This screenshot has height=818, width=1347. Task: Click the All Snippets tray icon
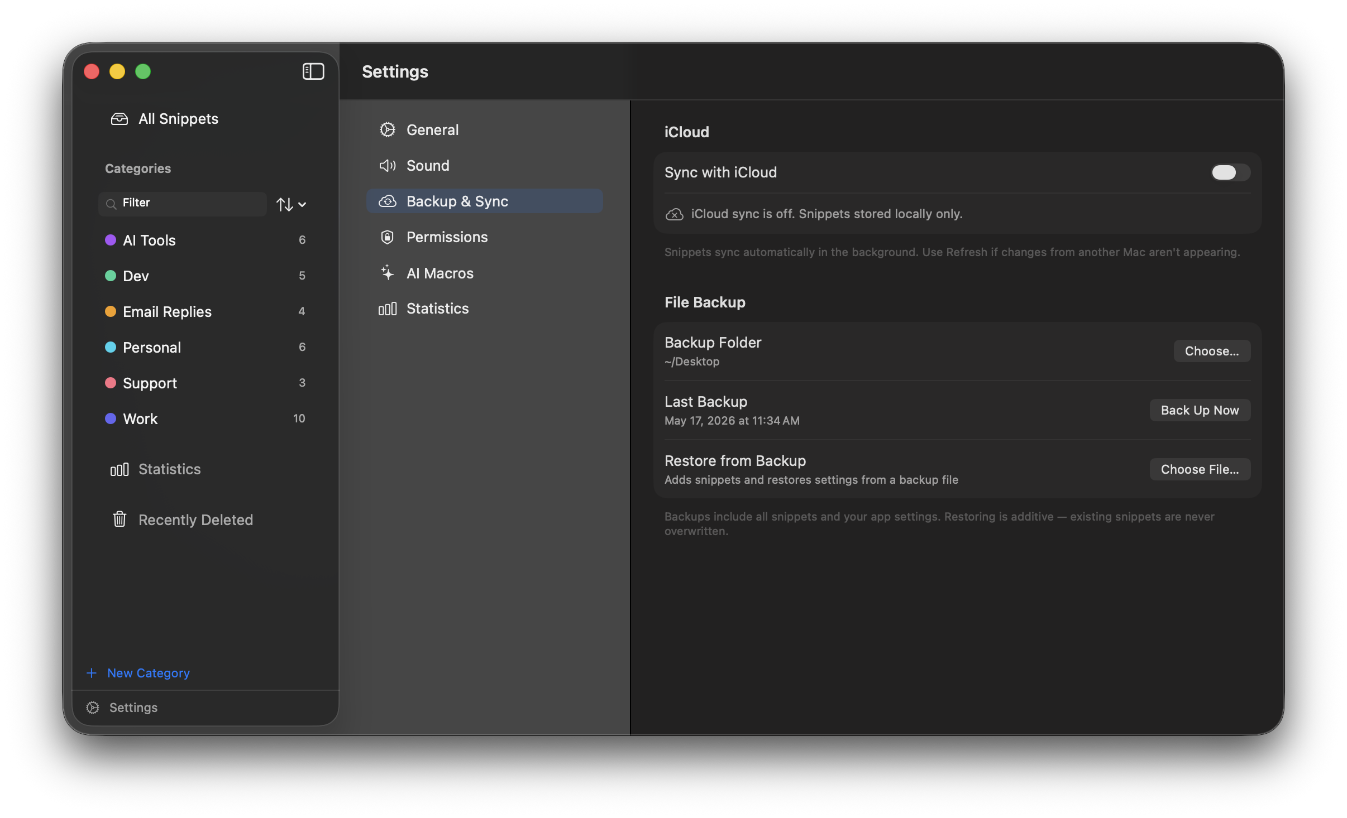(x=120, y=119)
